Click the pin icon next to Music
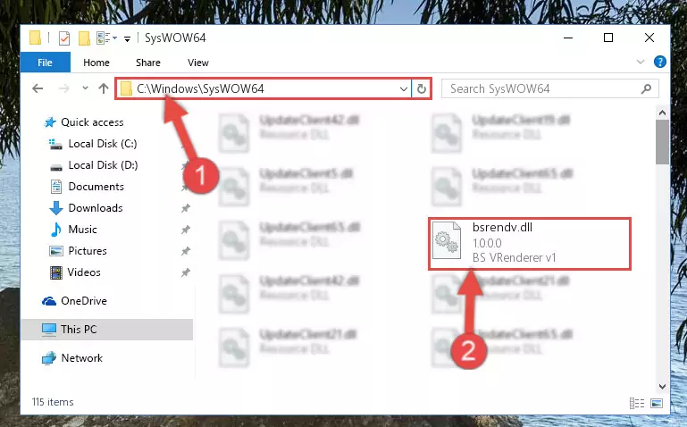687x427 pixels. pyautogui.click(x=186, y=230)
